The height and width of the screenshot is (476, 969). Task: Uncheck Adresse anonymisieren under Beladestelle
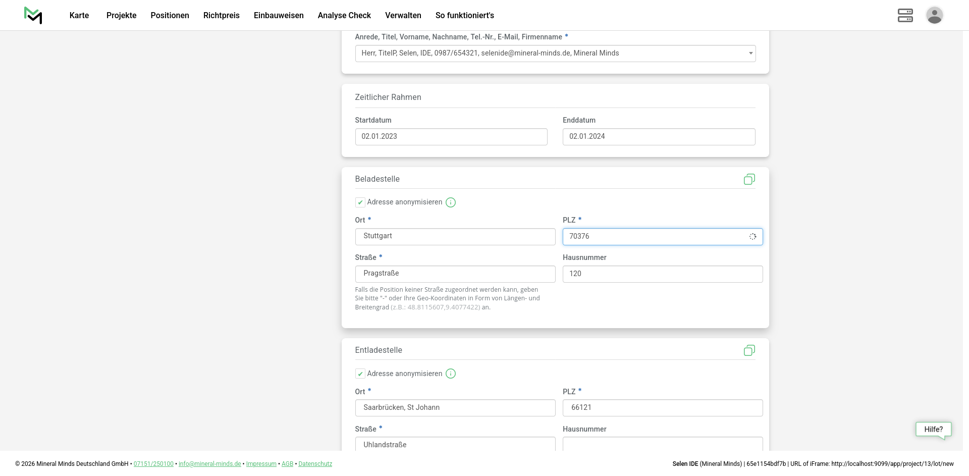coord(360,202)
